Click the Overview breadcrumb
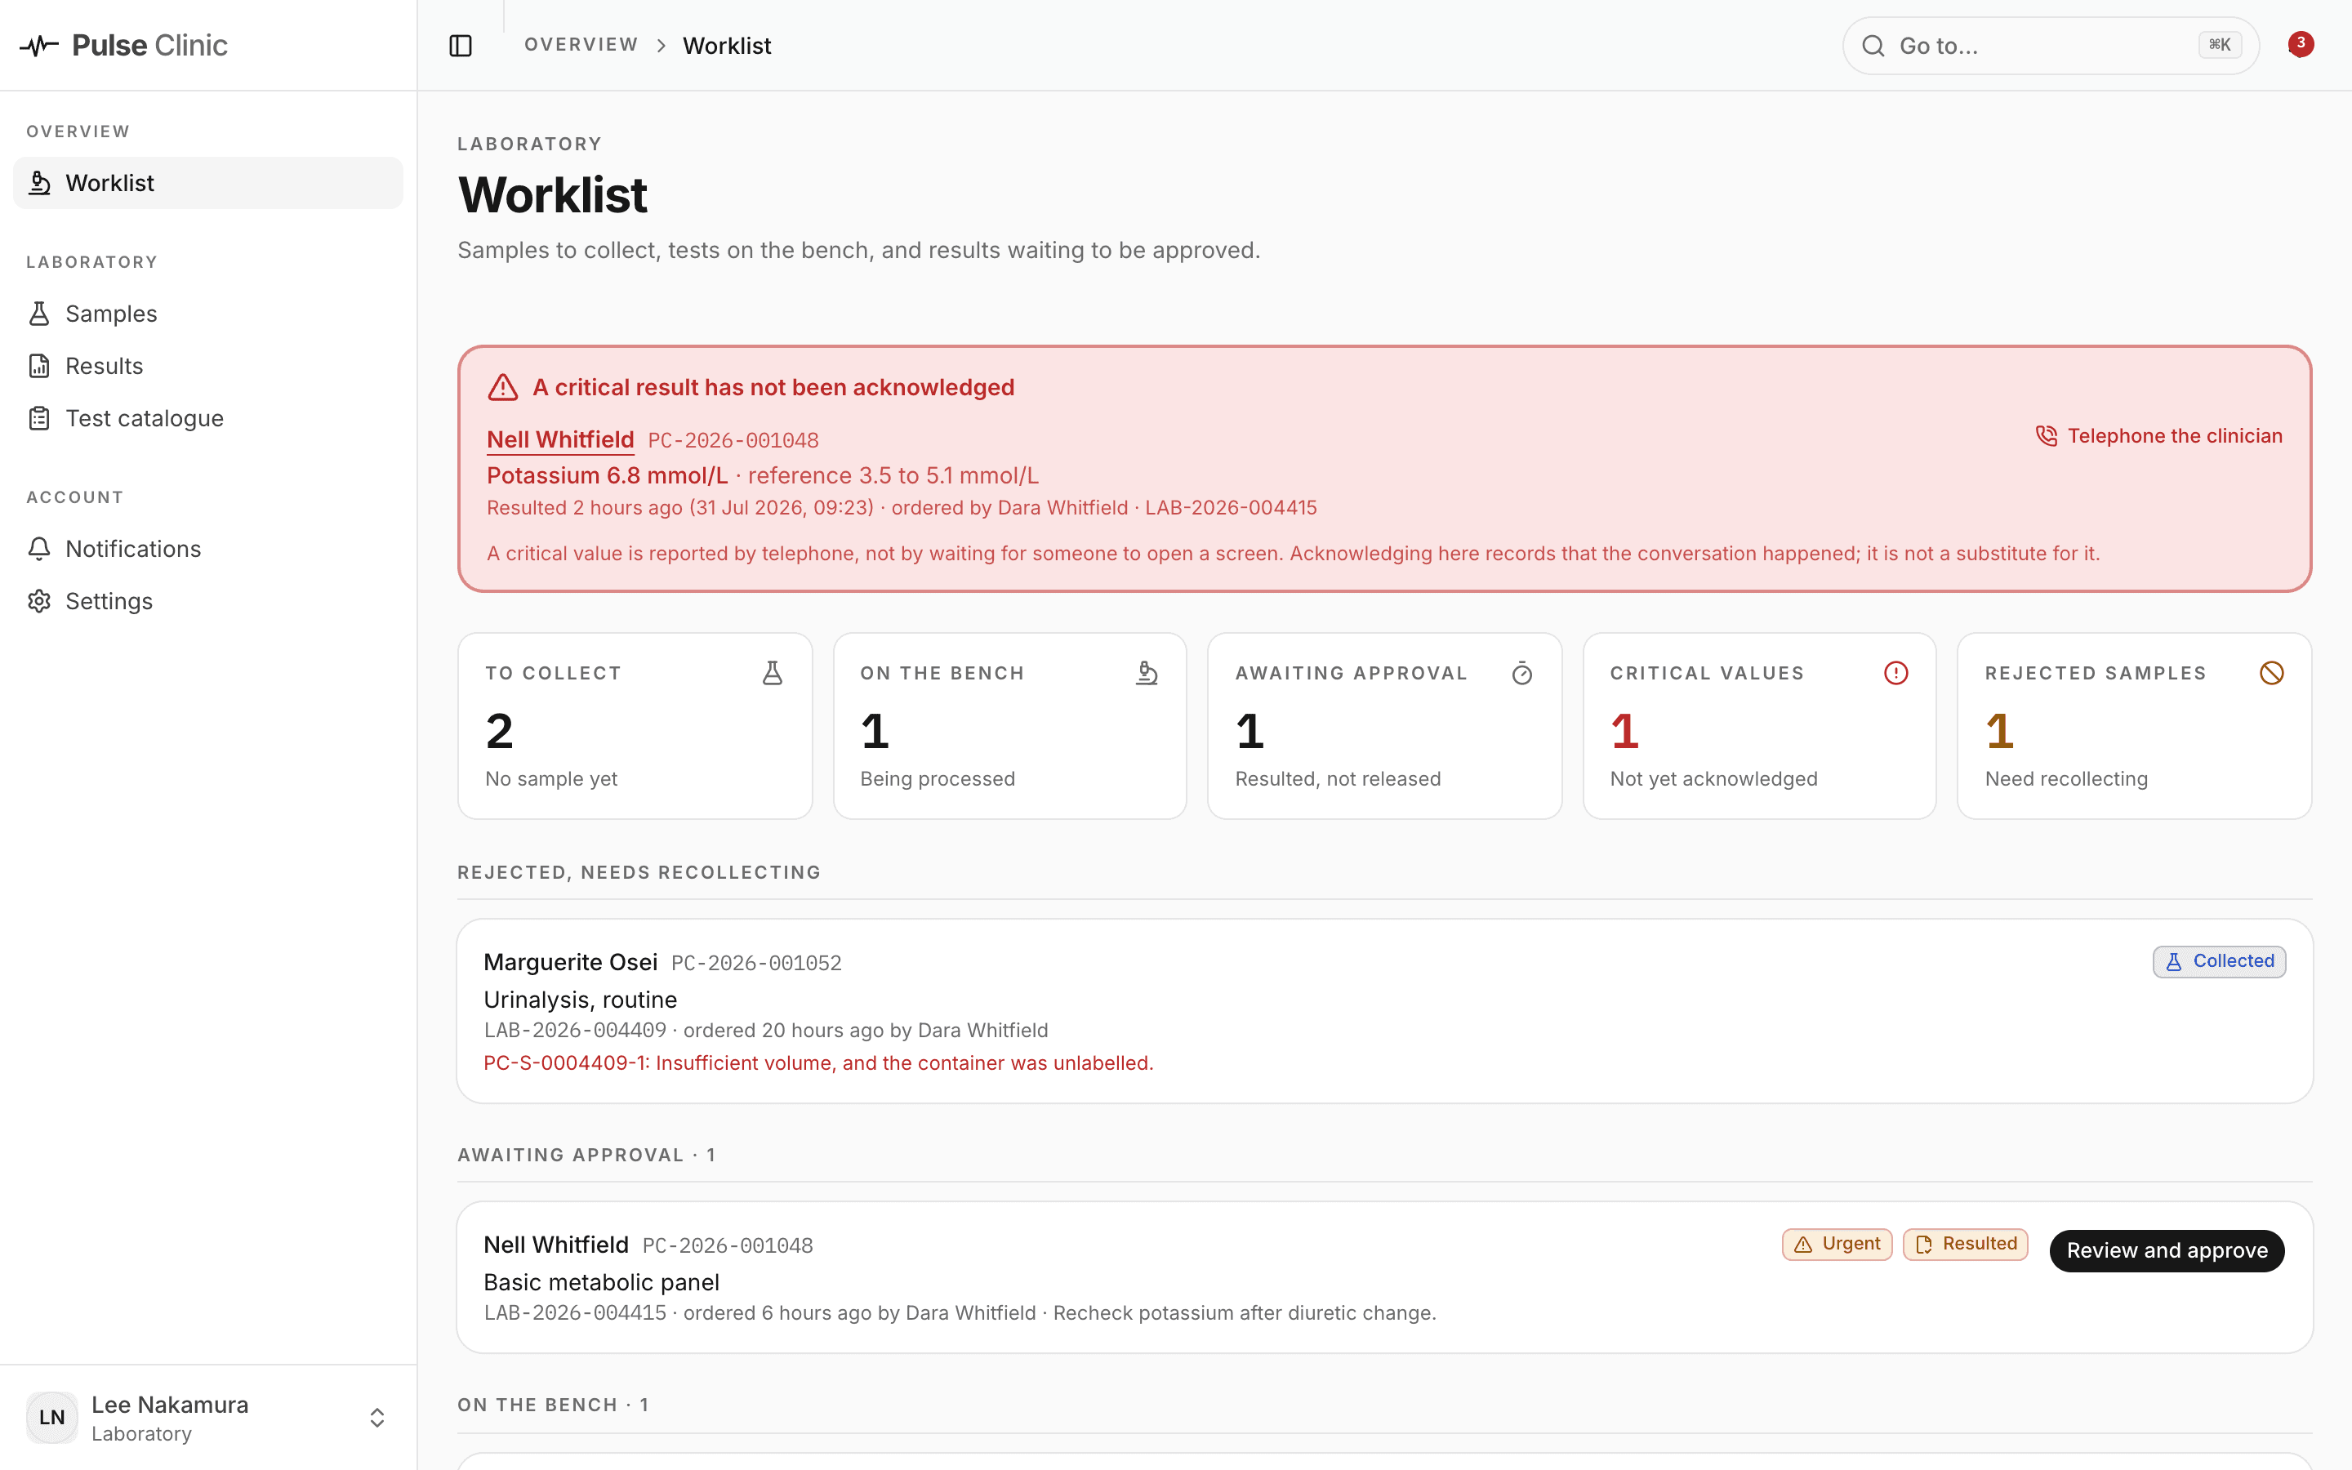The width and height of the screenshot is (2352, 1470). pos(581,45)
